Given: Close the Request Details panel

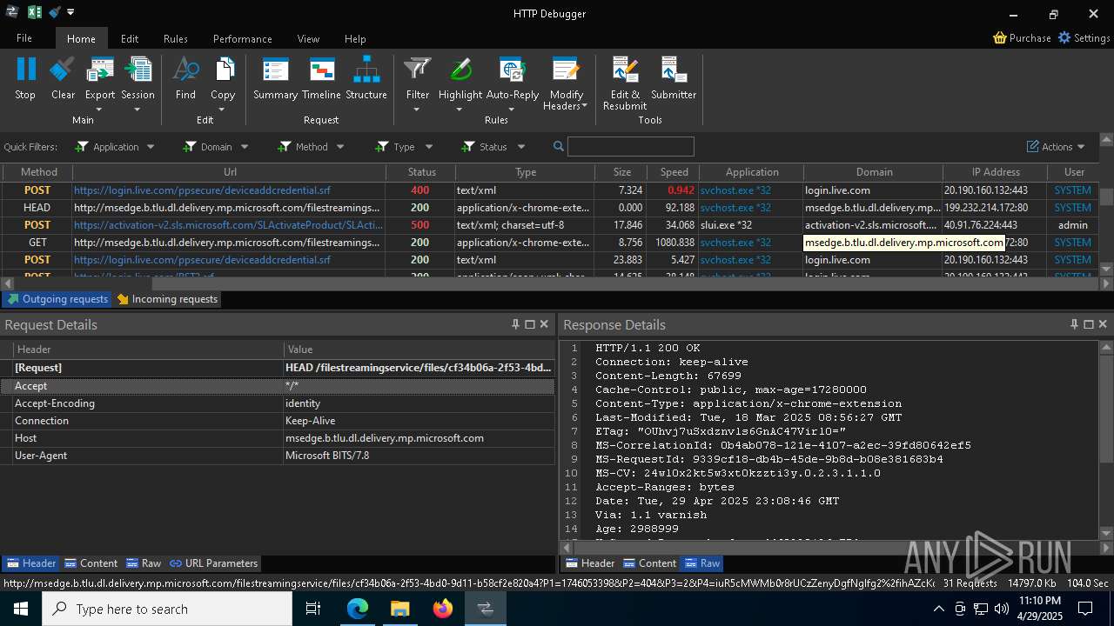Looking at the screenshot, I should (x=544, y=324).
